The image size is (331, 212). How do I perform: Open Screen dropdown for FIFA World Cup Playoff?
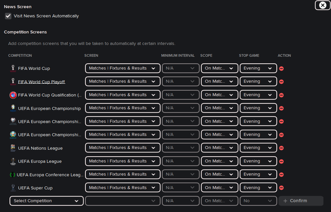point(123,81)
